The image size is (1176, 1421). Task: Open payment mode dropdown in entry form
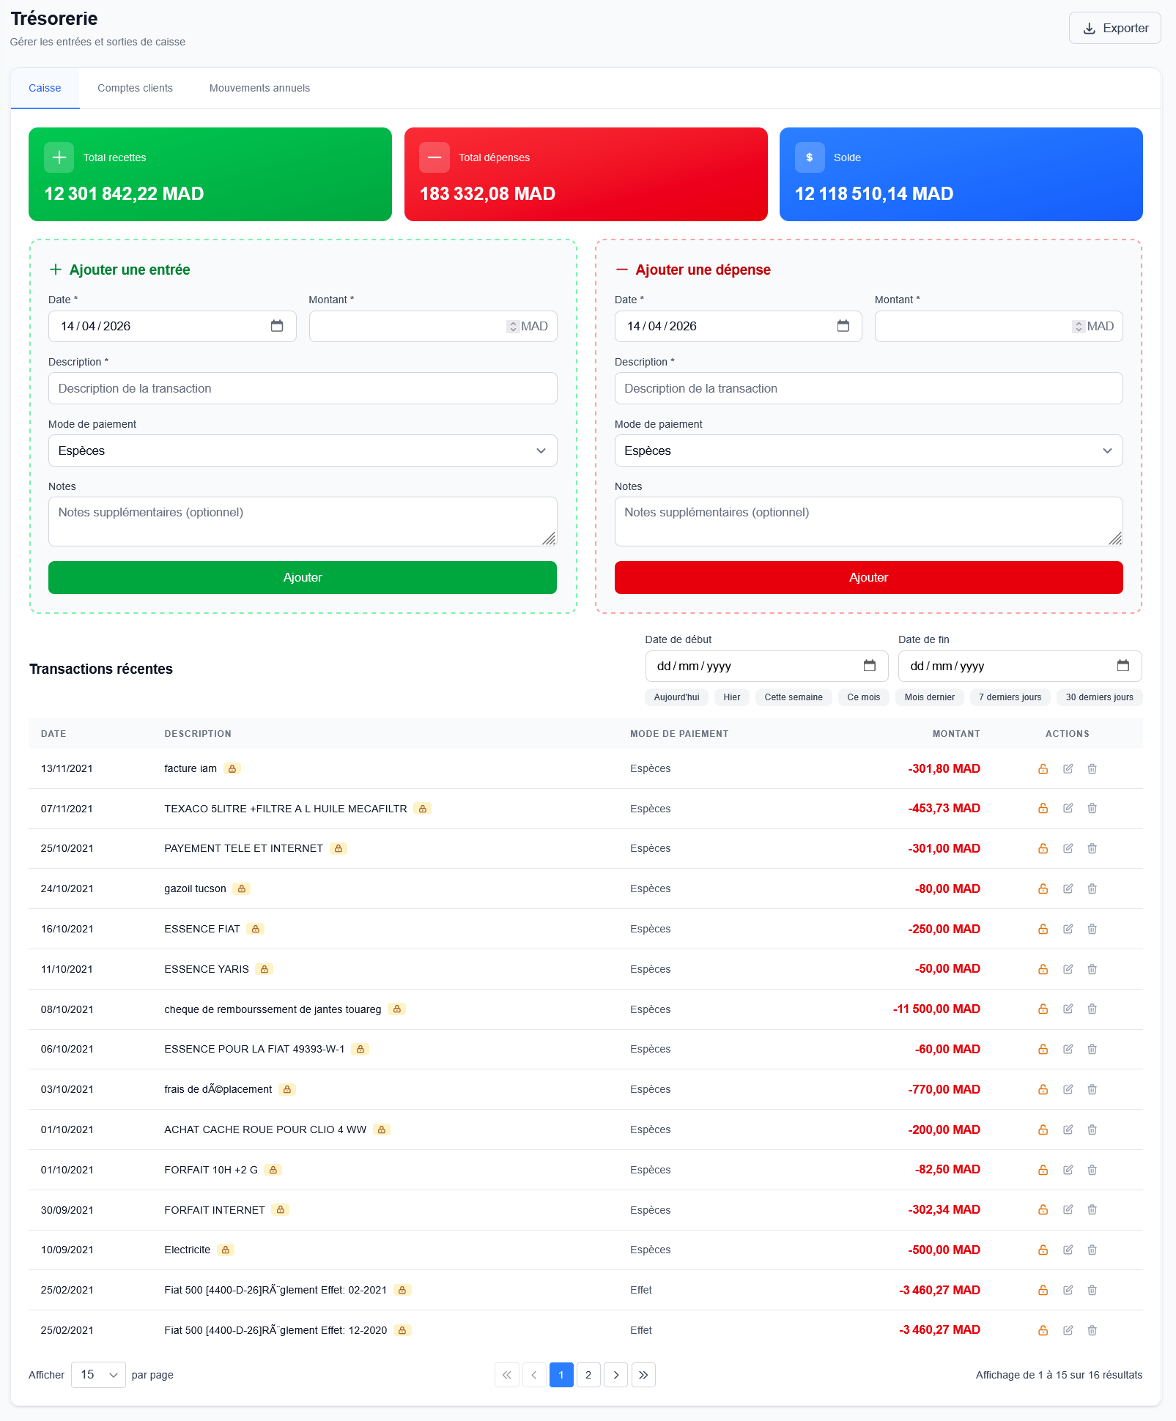(302, 450)
